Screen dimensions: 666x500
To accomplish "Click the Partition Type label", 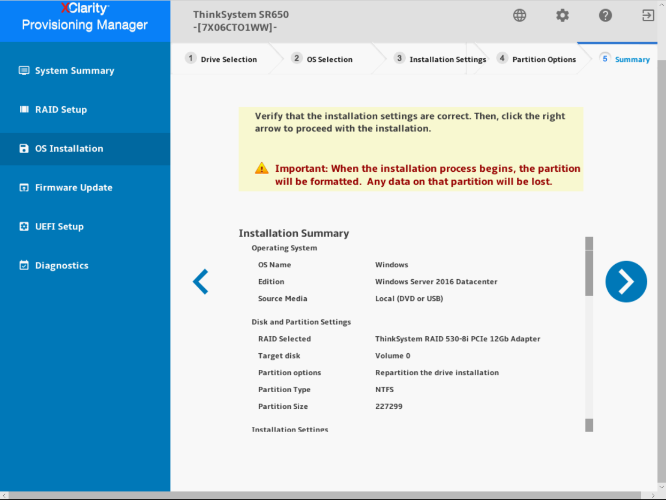I will click(x=284, y=390).
